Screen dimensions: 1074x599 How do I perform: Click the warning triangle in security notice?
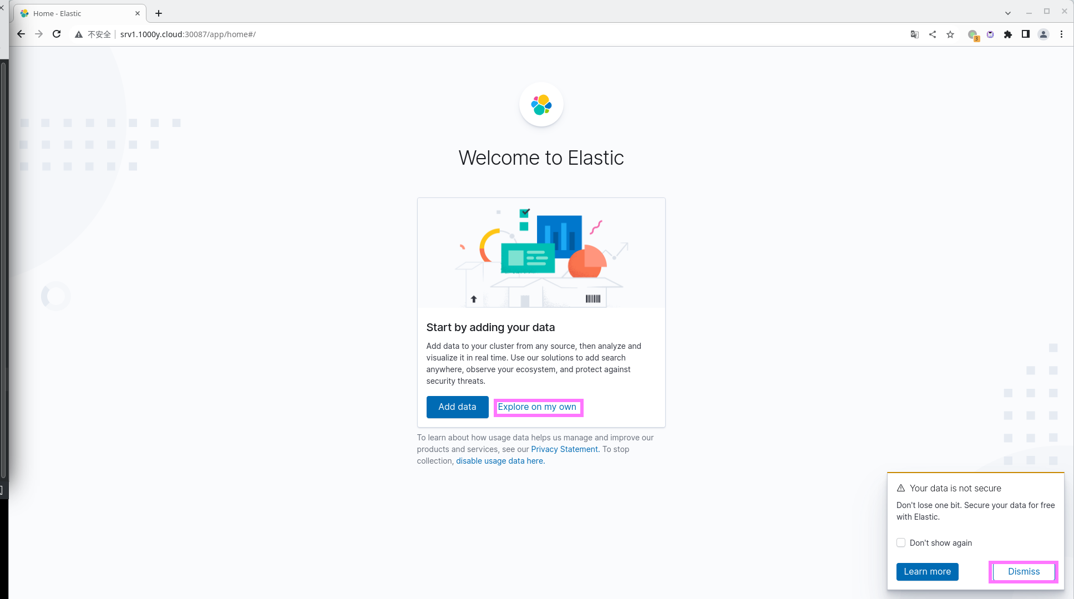[x=901, y=488]
